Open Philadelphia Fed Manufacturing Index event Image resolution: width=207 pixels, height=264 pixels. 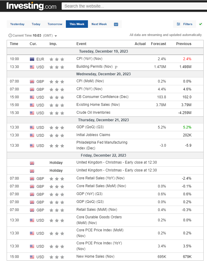click(x=102, y=145)
